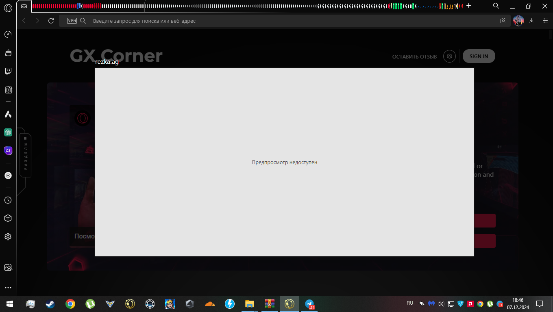Viewport: 553px width, 312px height.
Task: Click the ОСТАВИТЬ ОТЗЫВ link
Action: pos(414,56)
